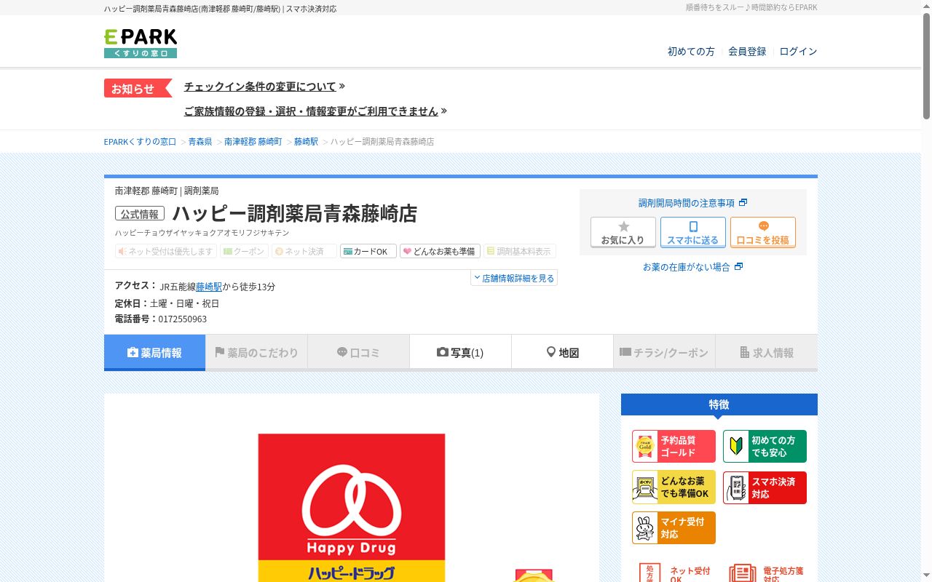The image size is (932, 582).
Task: Click the greyed ネット決済 tag
Action: (304, 251)
